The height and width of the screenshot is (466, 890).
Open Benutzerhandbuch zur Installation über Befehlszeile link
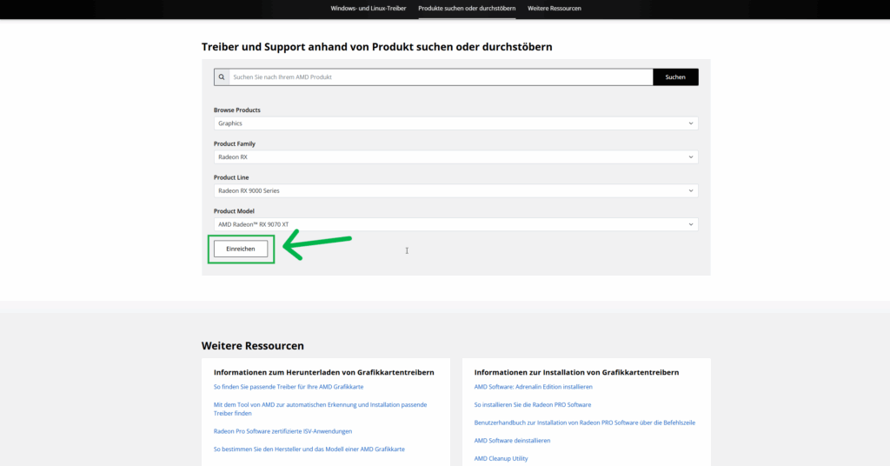click(585, 423)
